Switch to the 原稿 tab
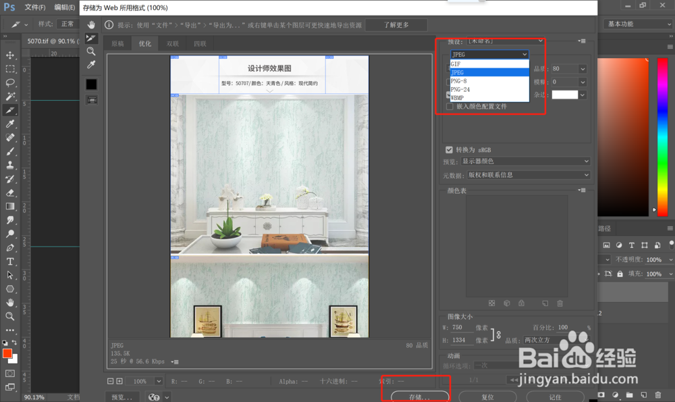The height and width of the screenshot is (402, 675). pos(117,43)
